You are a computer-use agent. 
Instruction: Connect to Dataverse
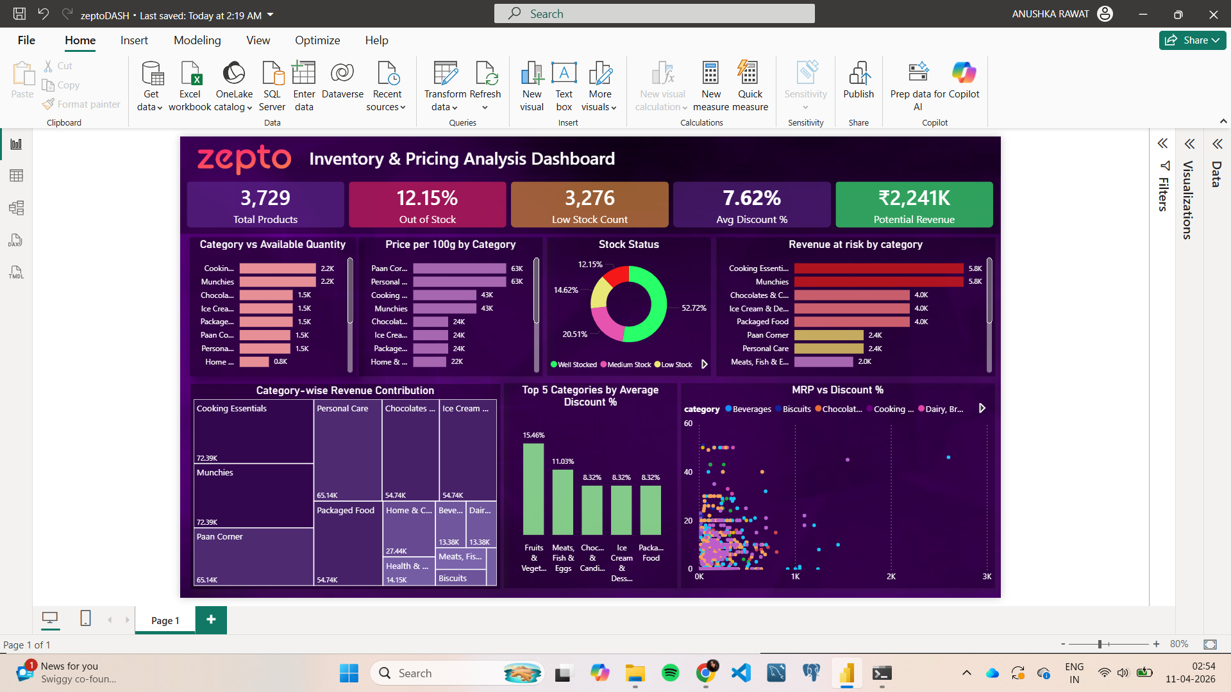pos(342,80)
